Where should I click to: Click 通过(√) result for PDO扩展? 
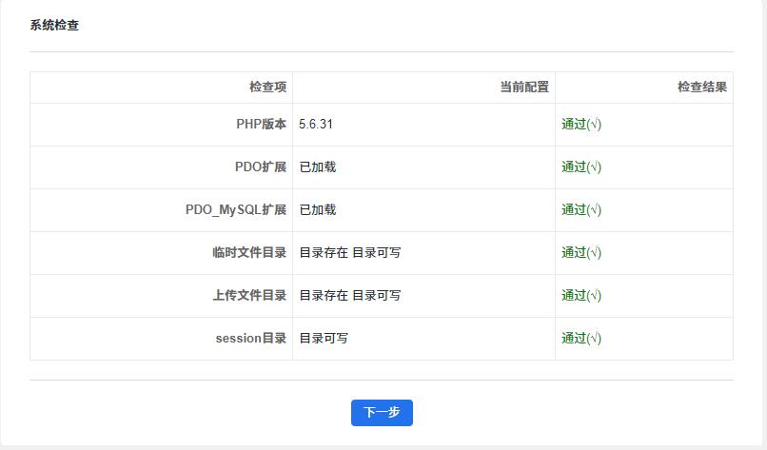(581, 166)
